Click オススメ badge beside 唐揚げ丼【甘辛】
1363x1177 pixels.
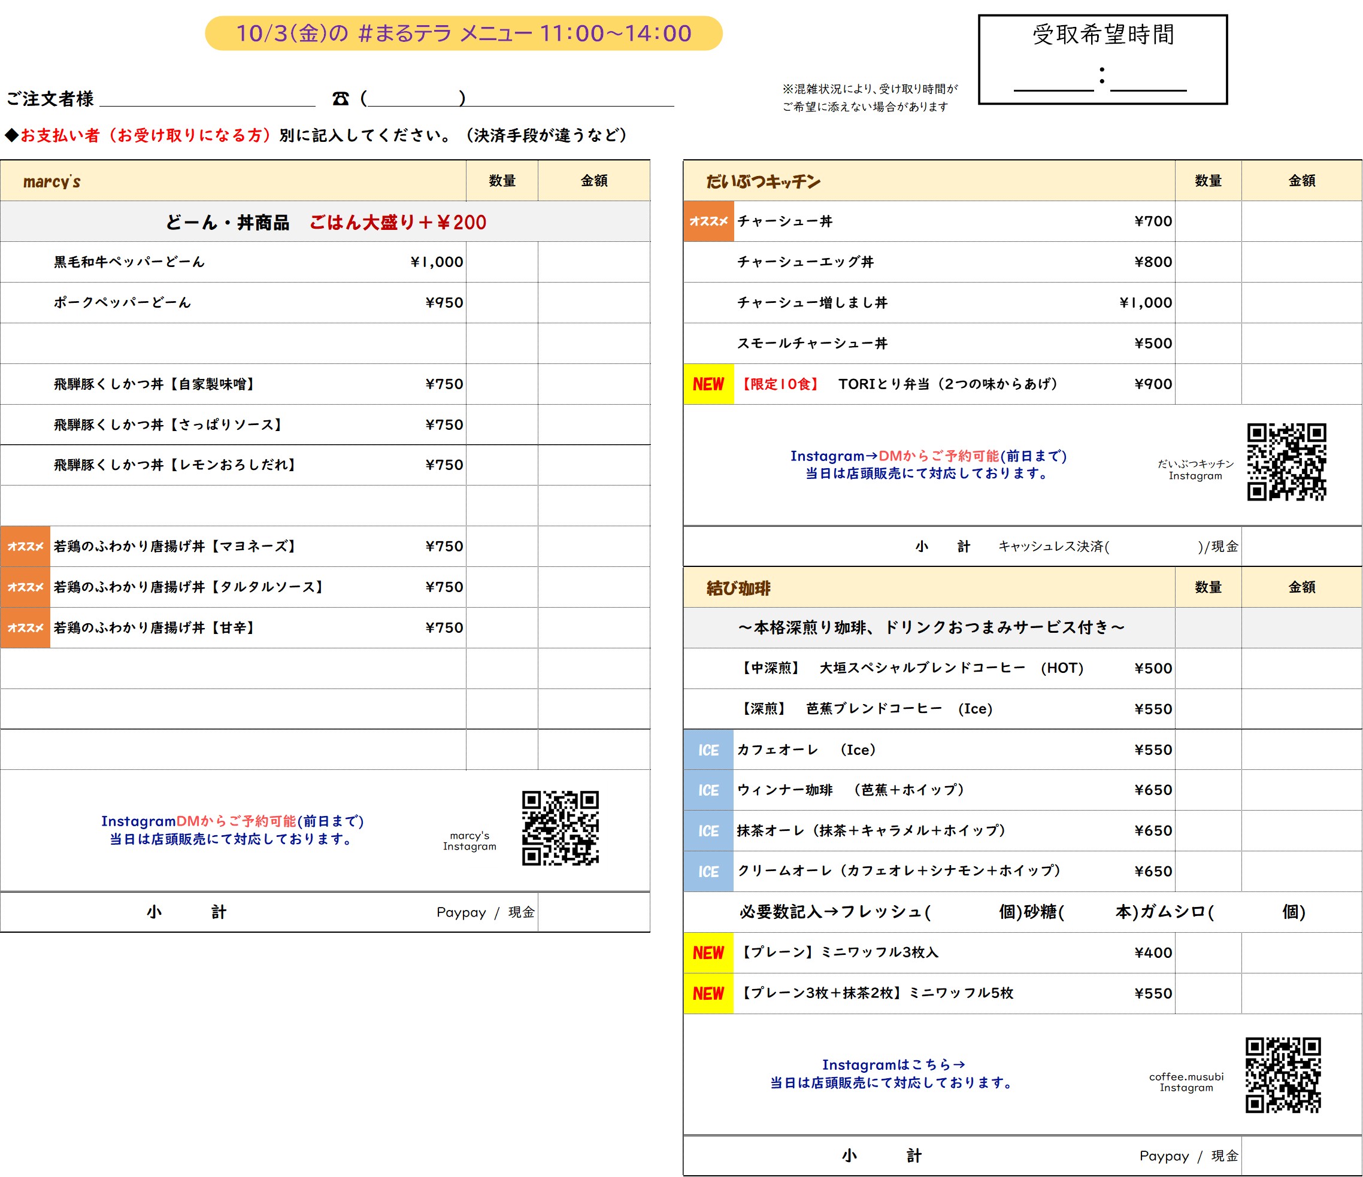click(25, 628)
